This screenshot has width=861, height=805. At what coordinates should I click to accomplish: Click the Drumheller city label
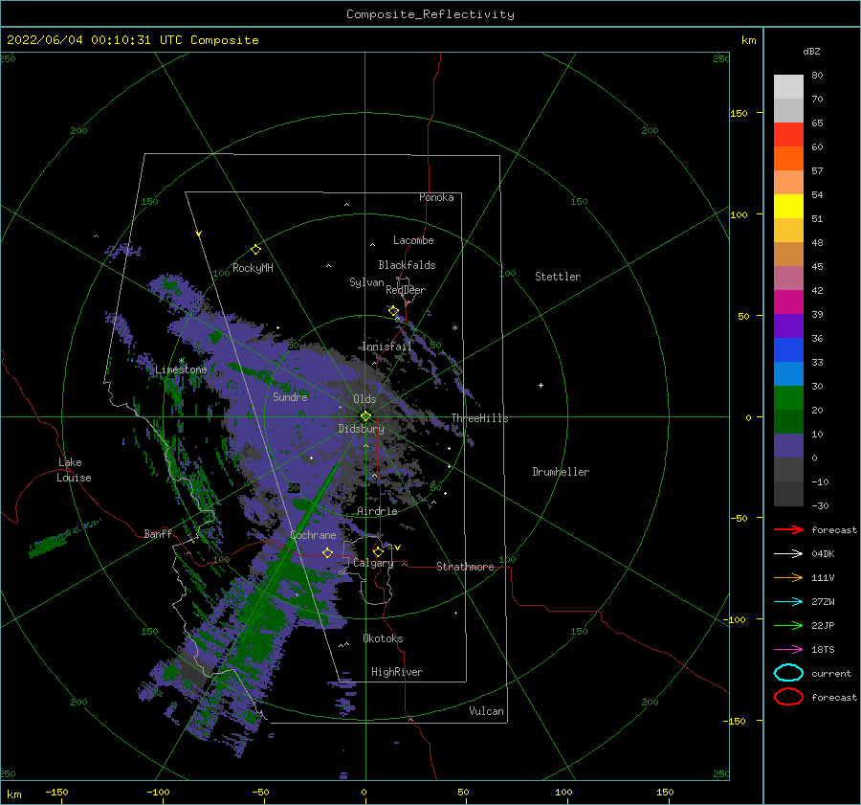pos(561,472)
